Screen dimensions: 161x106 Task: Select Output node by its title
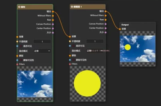[x=125, y=25]
